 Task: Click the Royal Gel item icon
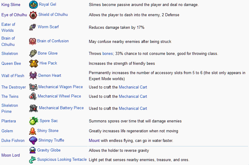tap(33, 4)
